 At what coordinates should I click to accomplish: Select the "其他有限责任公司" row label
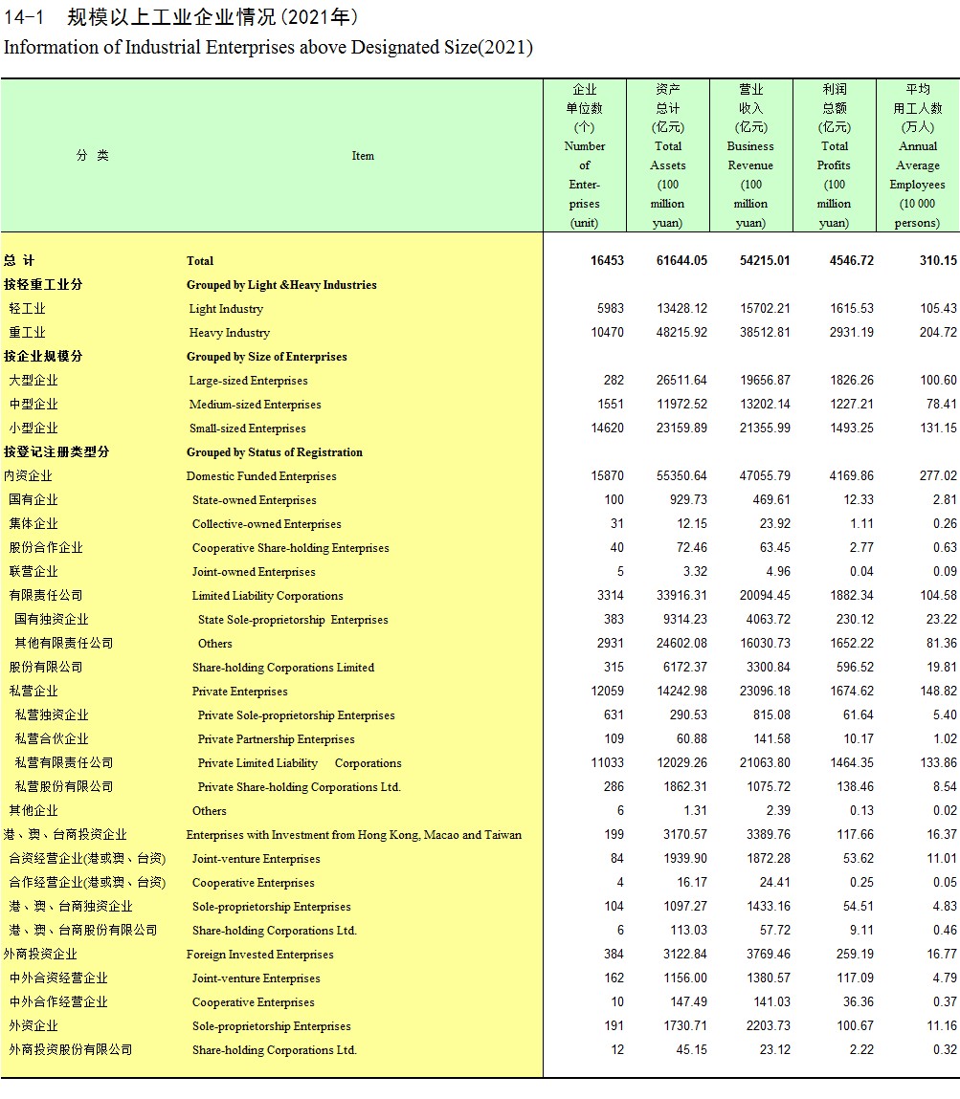(64, 643)
